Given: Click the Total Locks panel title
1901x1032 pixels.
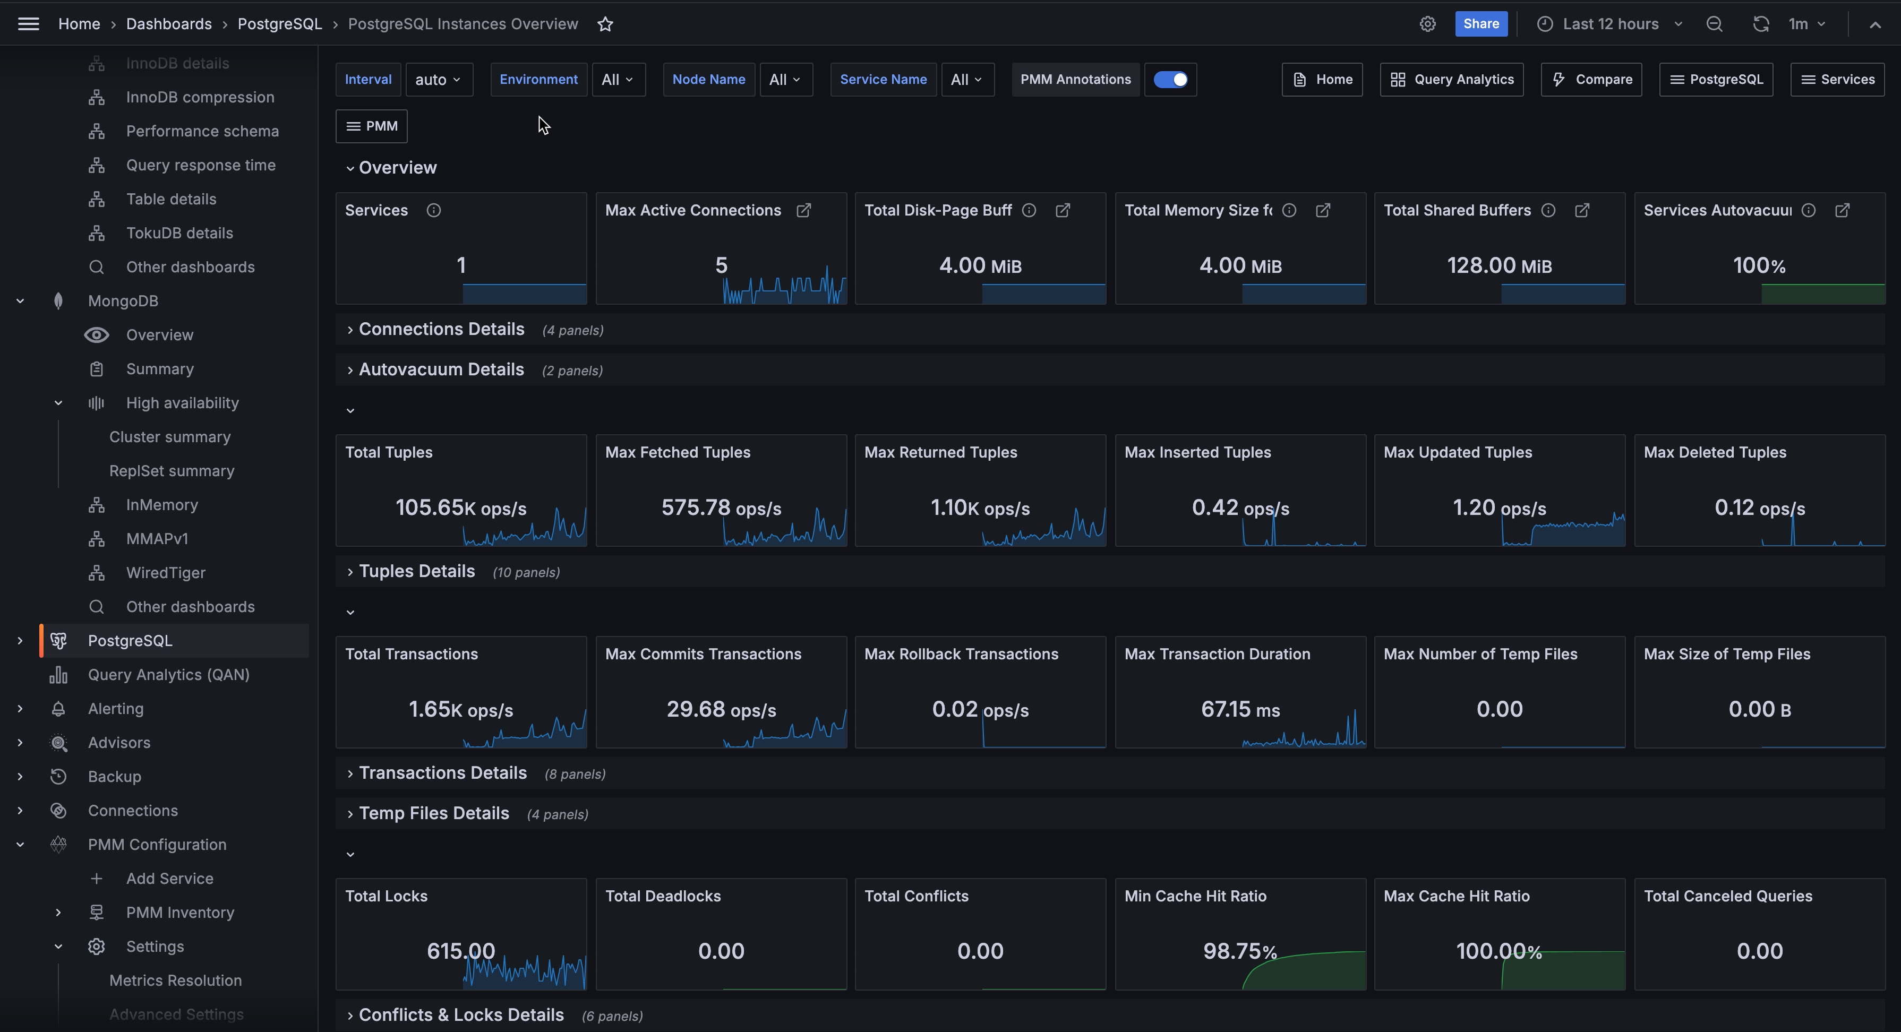Looking at the screenshot, I should (387, 896).
